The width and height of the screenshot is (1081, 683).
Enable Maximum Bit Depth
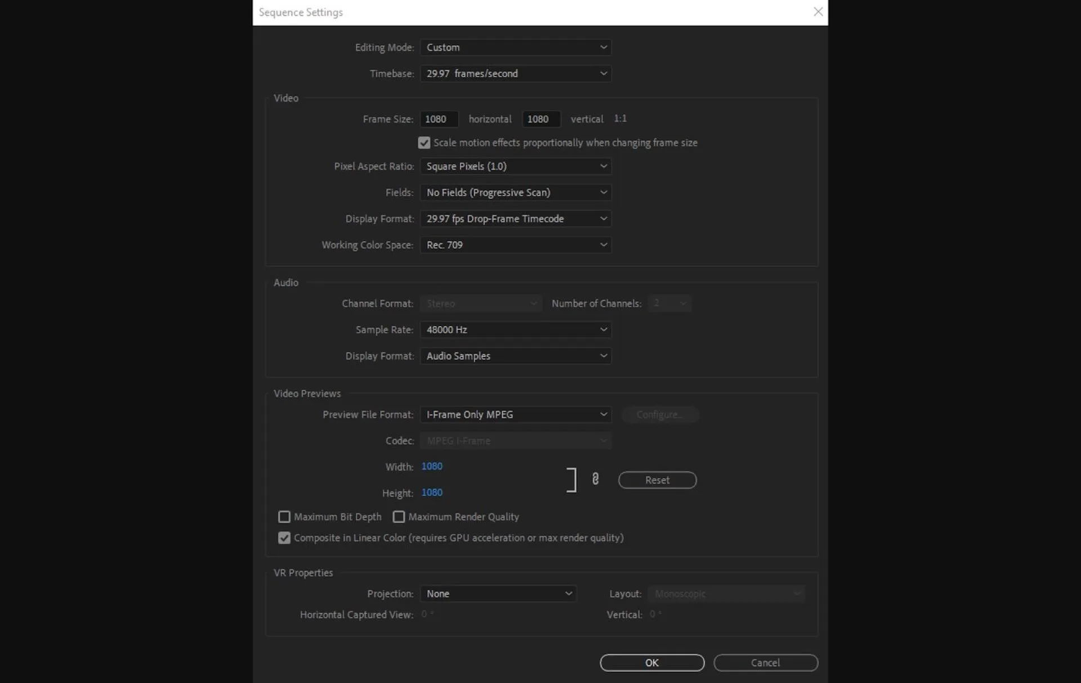(x=284, y=516)
